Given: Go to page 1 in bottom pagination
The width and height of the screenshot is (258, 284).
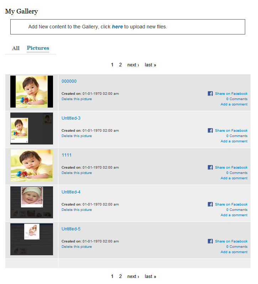Looking at the screenshot, I should [x=112, y=277].
